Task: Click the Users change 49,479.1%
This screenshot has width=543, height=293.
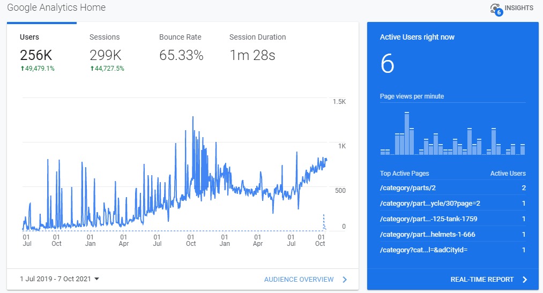Action: click(38, 69)
